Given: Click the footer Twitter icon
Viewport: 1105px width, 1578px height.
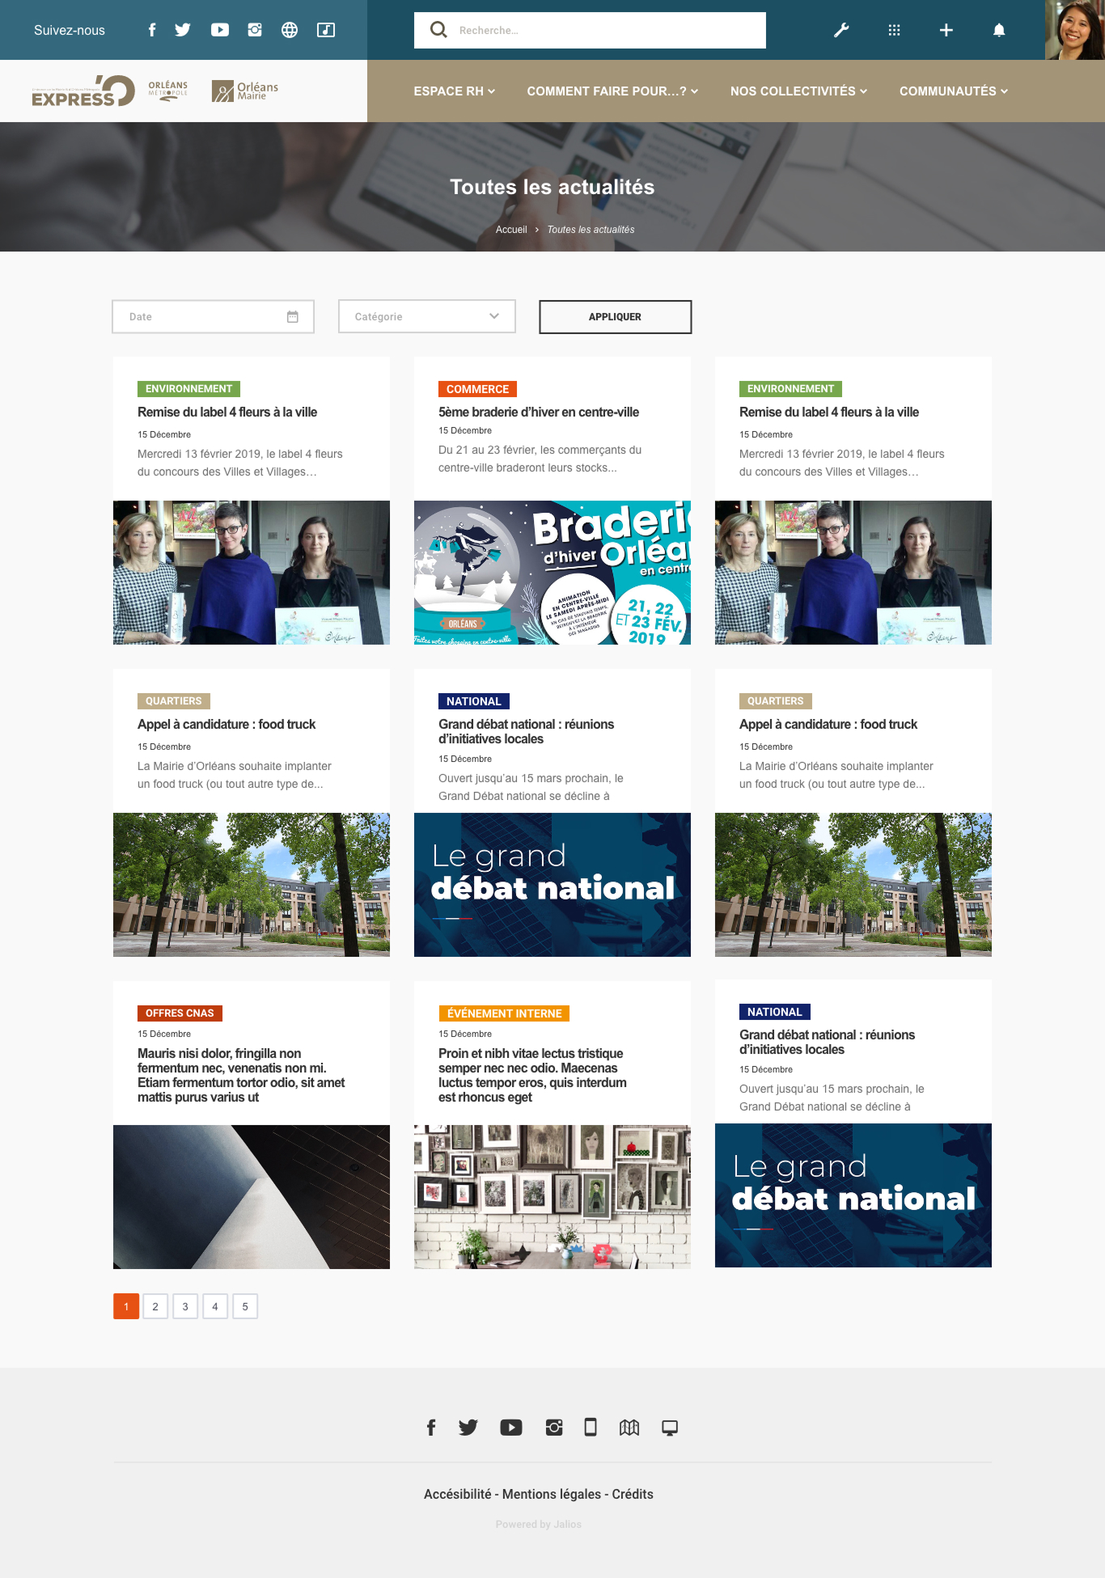Looking at the screenshot, I should pyautogui.click(x=468, y=1428).
